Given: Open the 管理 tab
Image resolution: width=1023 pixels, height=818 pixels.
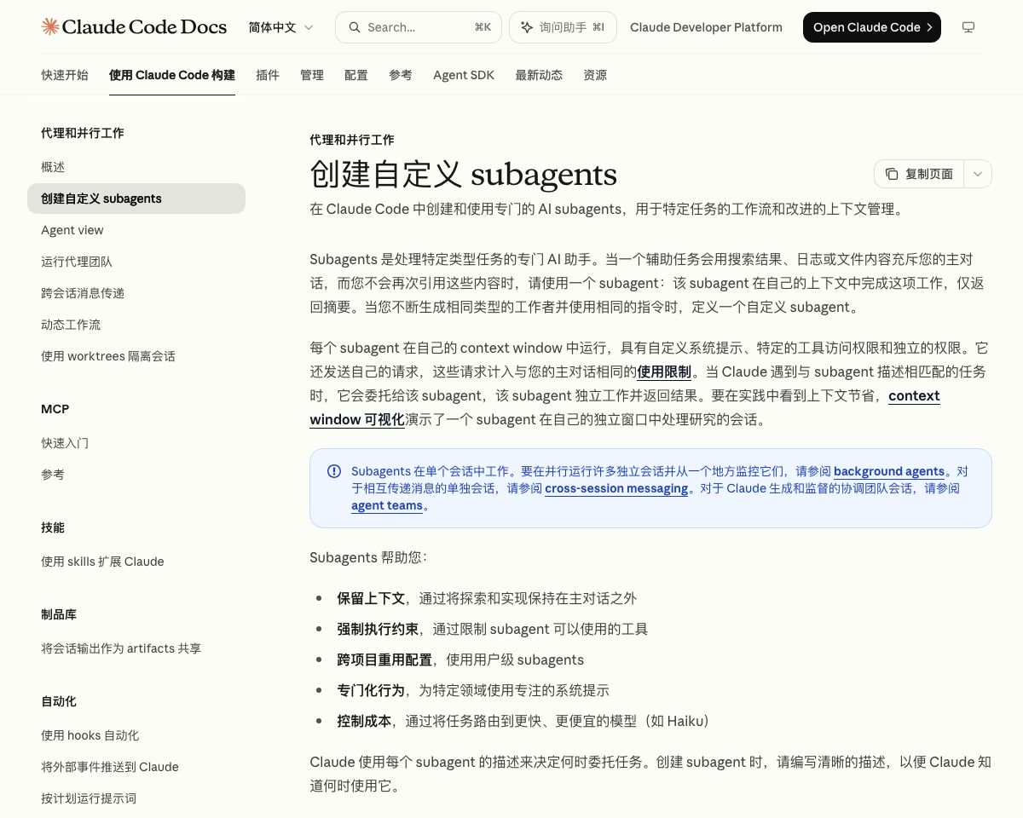Looking at the screenshot, I should click(x=312, y=75).
